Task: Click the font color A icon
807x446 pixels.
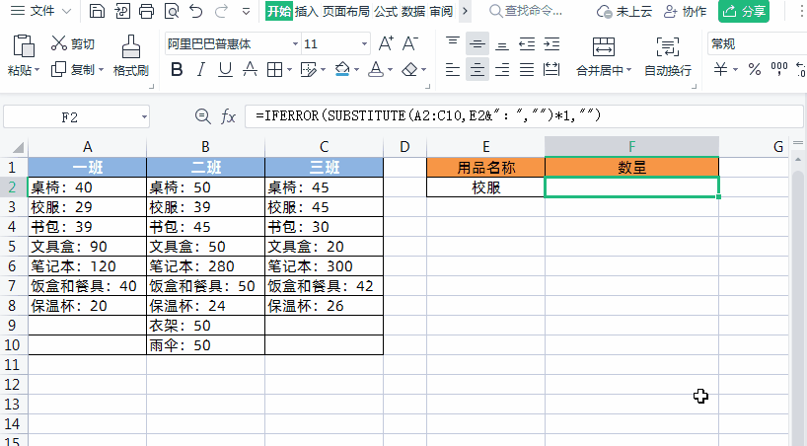Action: (376, 69)
